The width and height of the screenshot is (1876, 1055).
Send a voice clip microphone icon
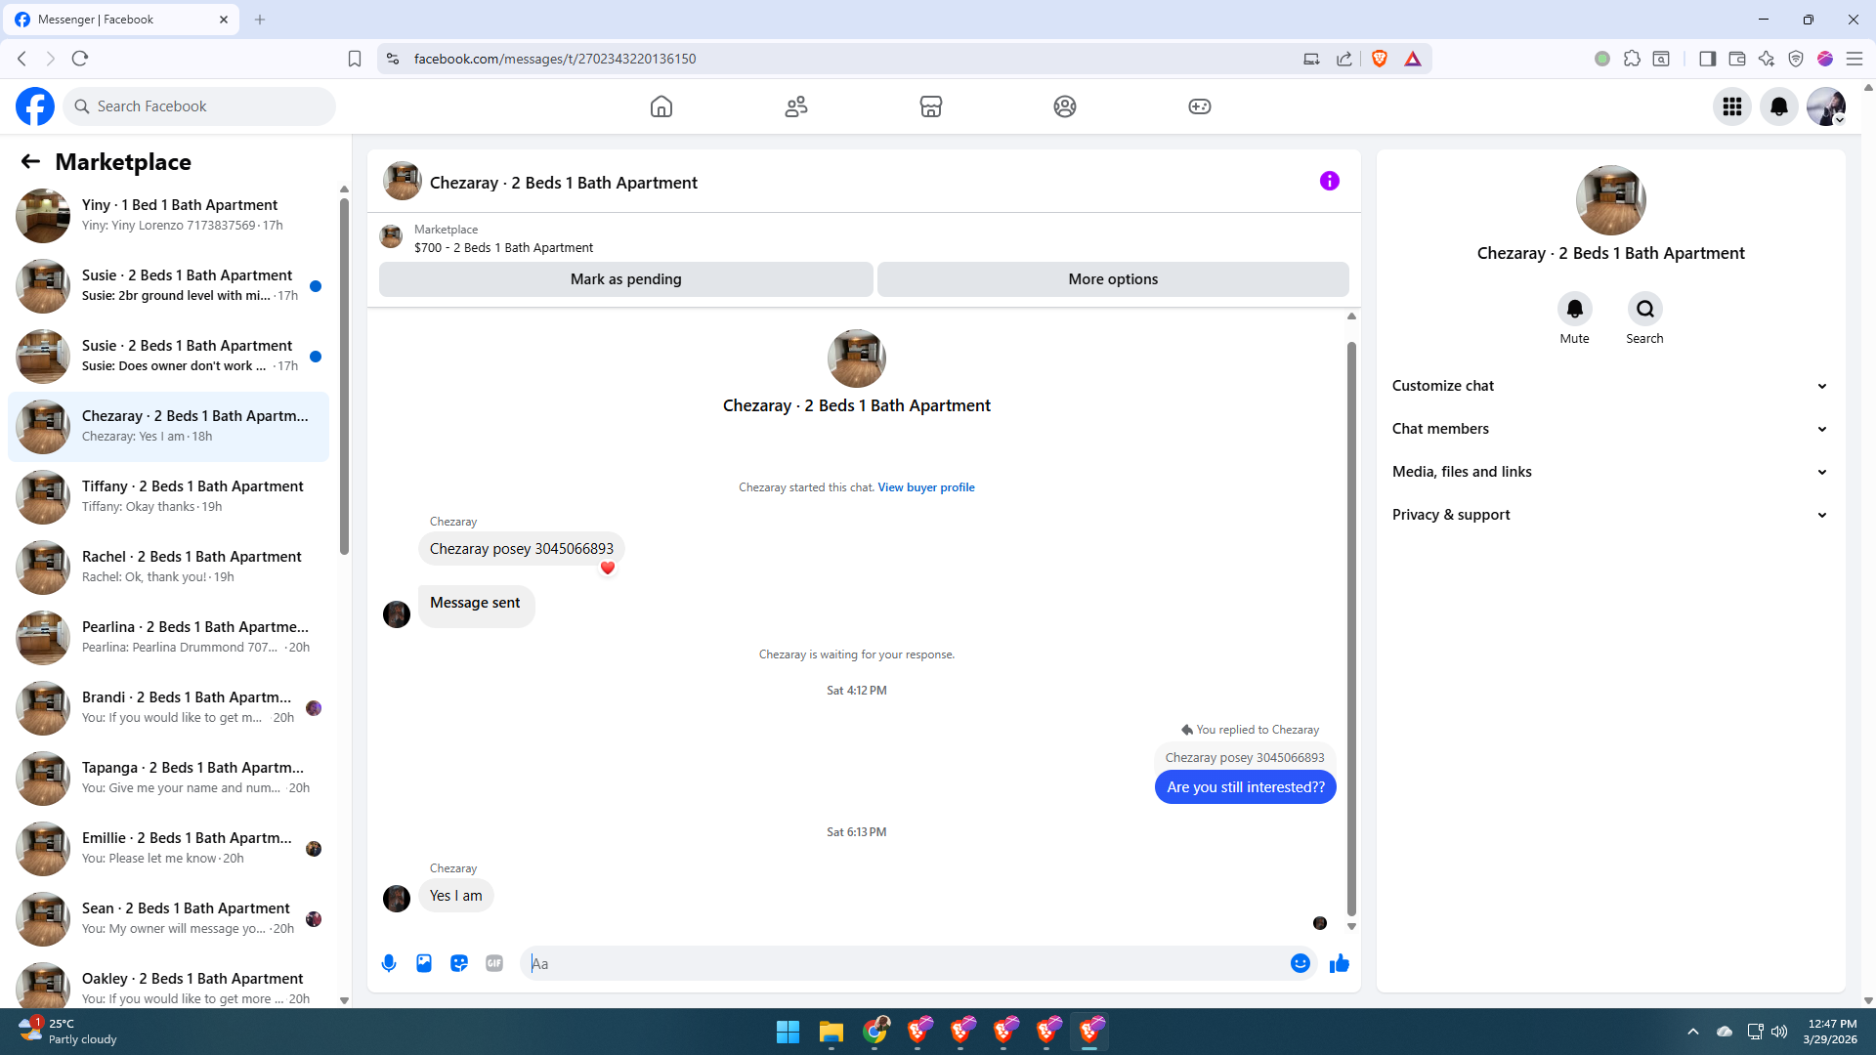[389, 963]
